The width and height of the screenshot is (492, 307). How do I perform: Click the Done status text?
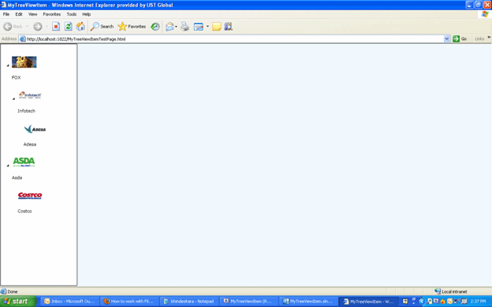coord(13,291)
